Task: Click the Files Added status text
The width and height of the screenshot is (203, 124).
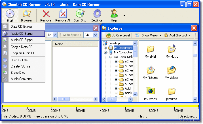Action: [x=17, y=116]
